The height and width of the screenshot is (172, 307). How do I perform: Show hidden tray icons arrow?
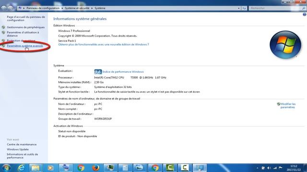(x=257, y=168)
